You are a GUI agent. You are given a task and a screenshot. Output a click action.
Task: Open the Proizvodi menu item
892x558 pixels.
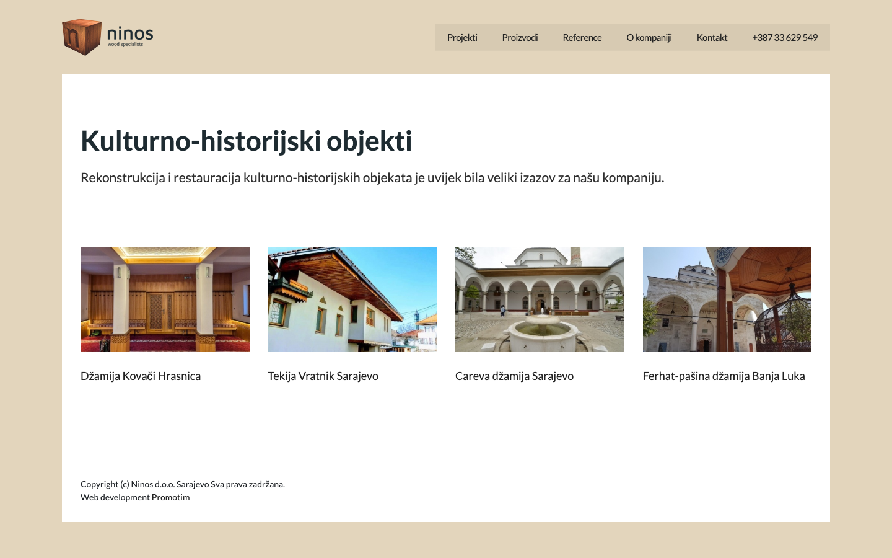click(520, 37)
